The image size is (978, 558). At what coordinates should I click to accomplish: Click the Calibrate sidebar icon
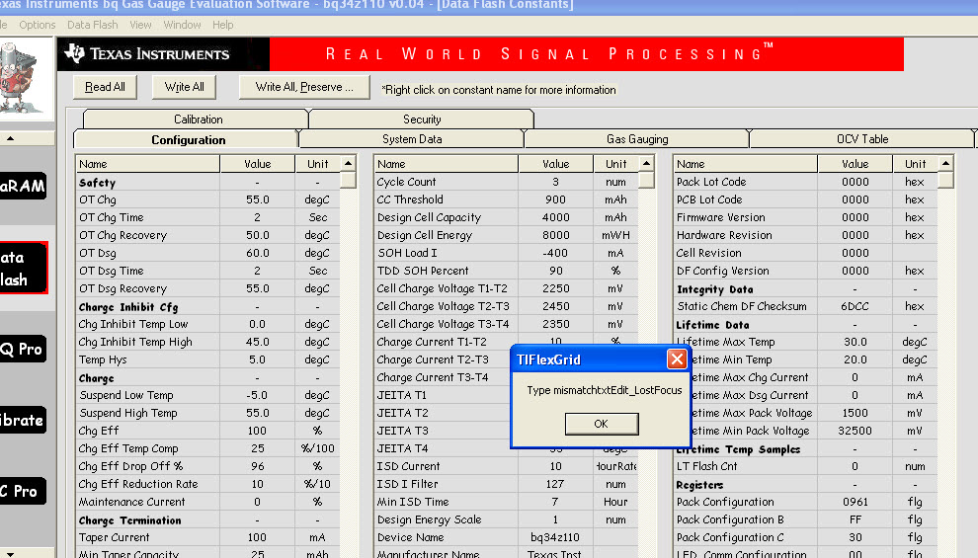23,420
